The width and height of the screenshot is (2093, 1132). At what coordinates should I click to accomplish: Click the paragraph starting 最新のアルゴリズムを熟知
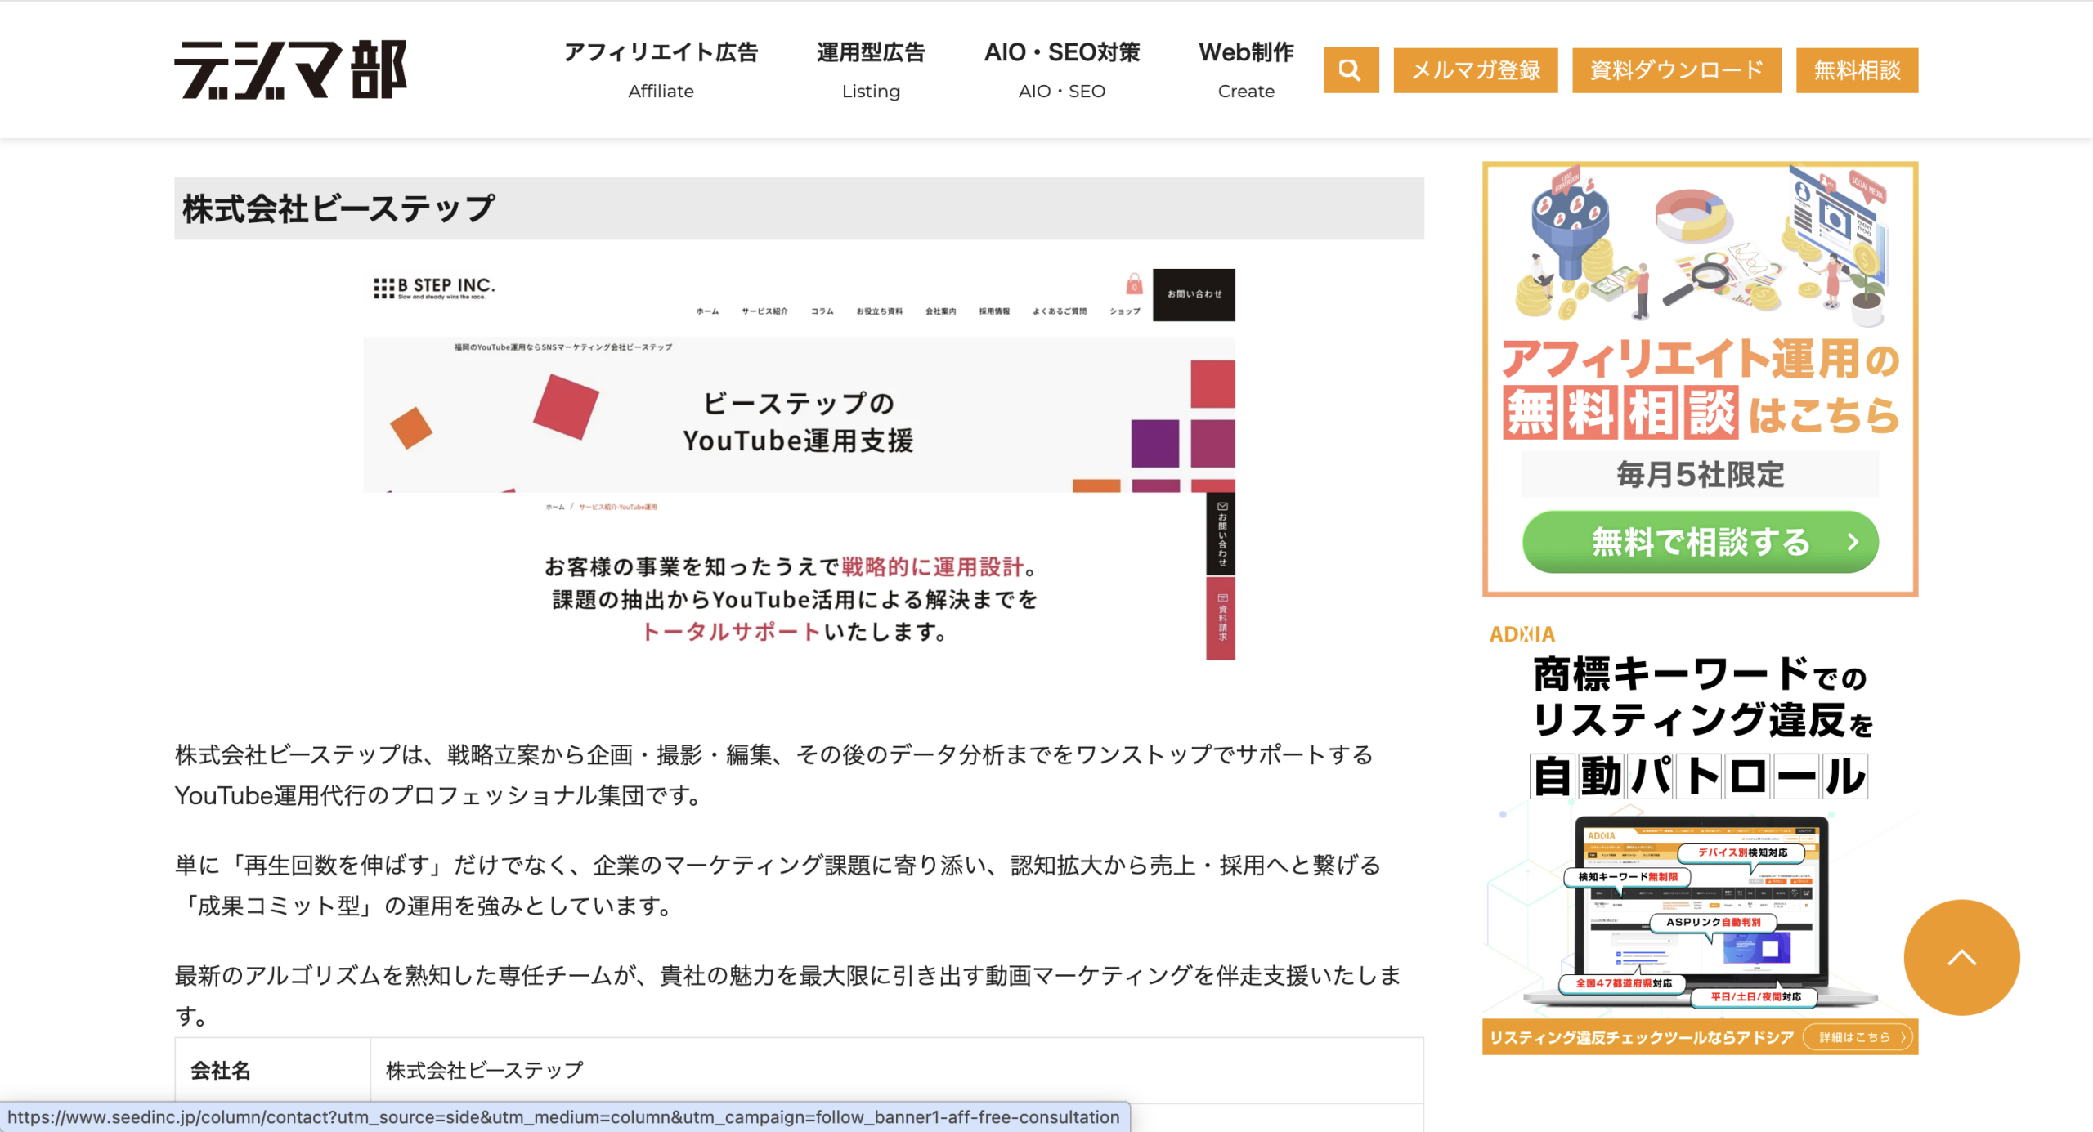tap(789, 996)
